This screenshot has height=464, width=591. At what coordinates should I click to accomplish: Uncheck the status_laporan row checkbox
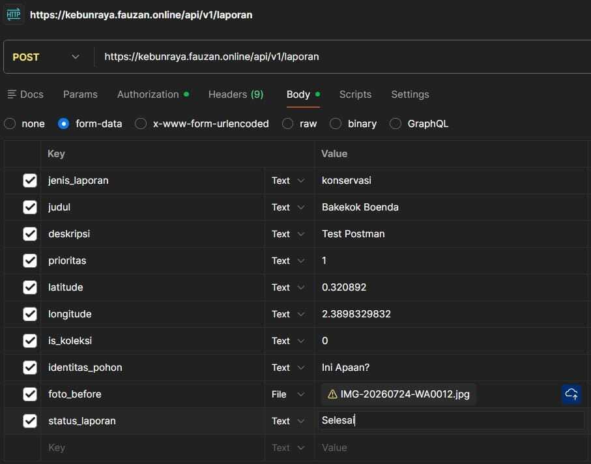click(x=30, y=422)
